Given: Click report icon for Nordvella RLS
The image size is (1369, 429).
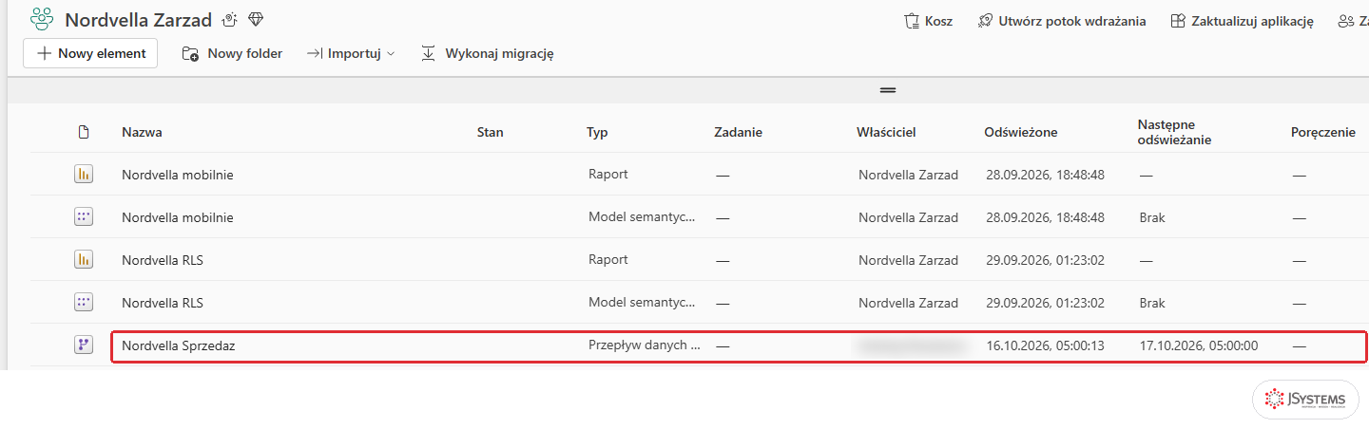Looking at the screenshot, I should point(84,260).
